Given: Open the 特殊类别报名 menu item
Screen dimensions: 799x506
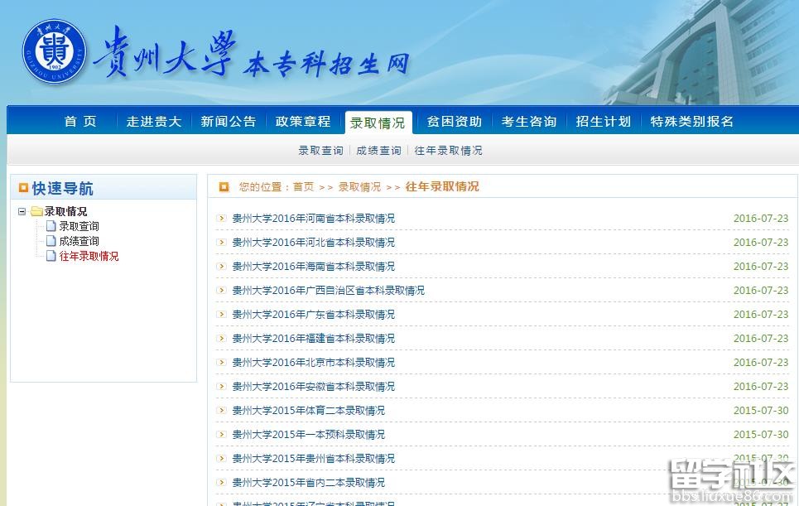Looking at the screenshot, I should pos(691,121).
